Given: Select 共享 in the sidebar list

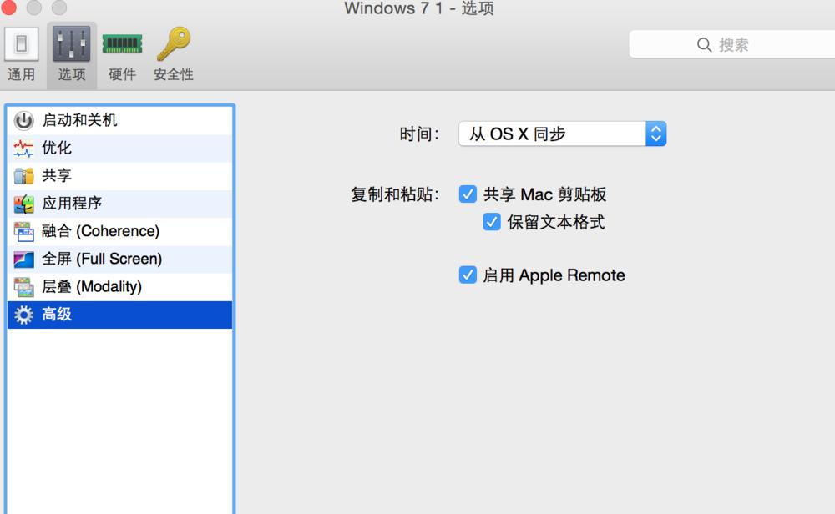Looking at the screenshot, I should click(119, 176).
